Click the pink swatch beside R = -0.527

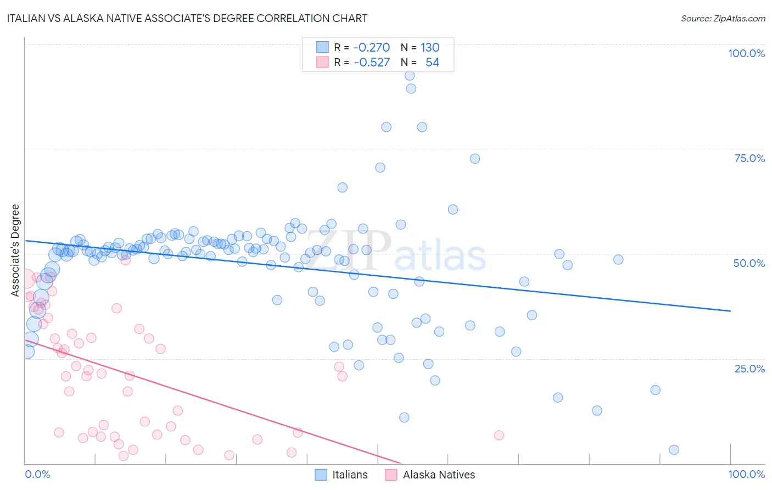322,62
